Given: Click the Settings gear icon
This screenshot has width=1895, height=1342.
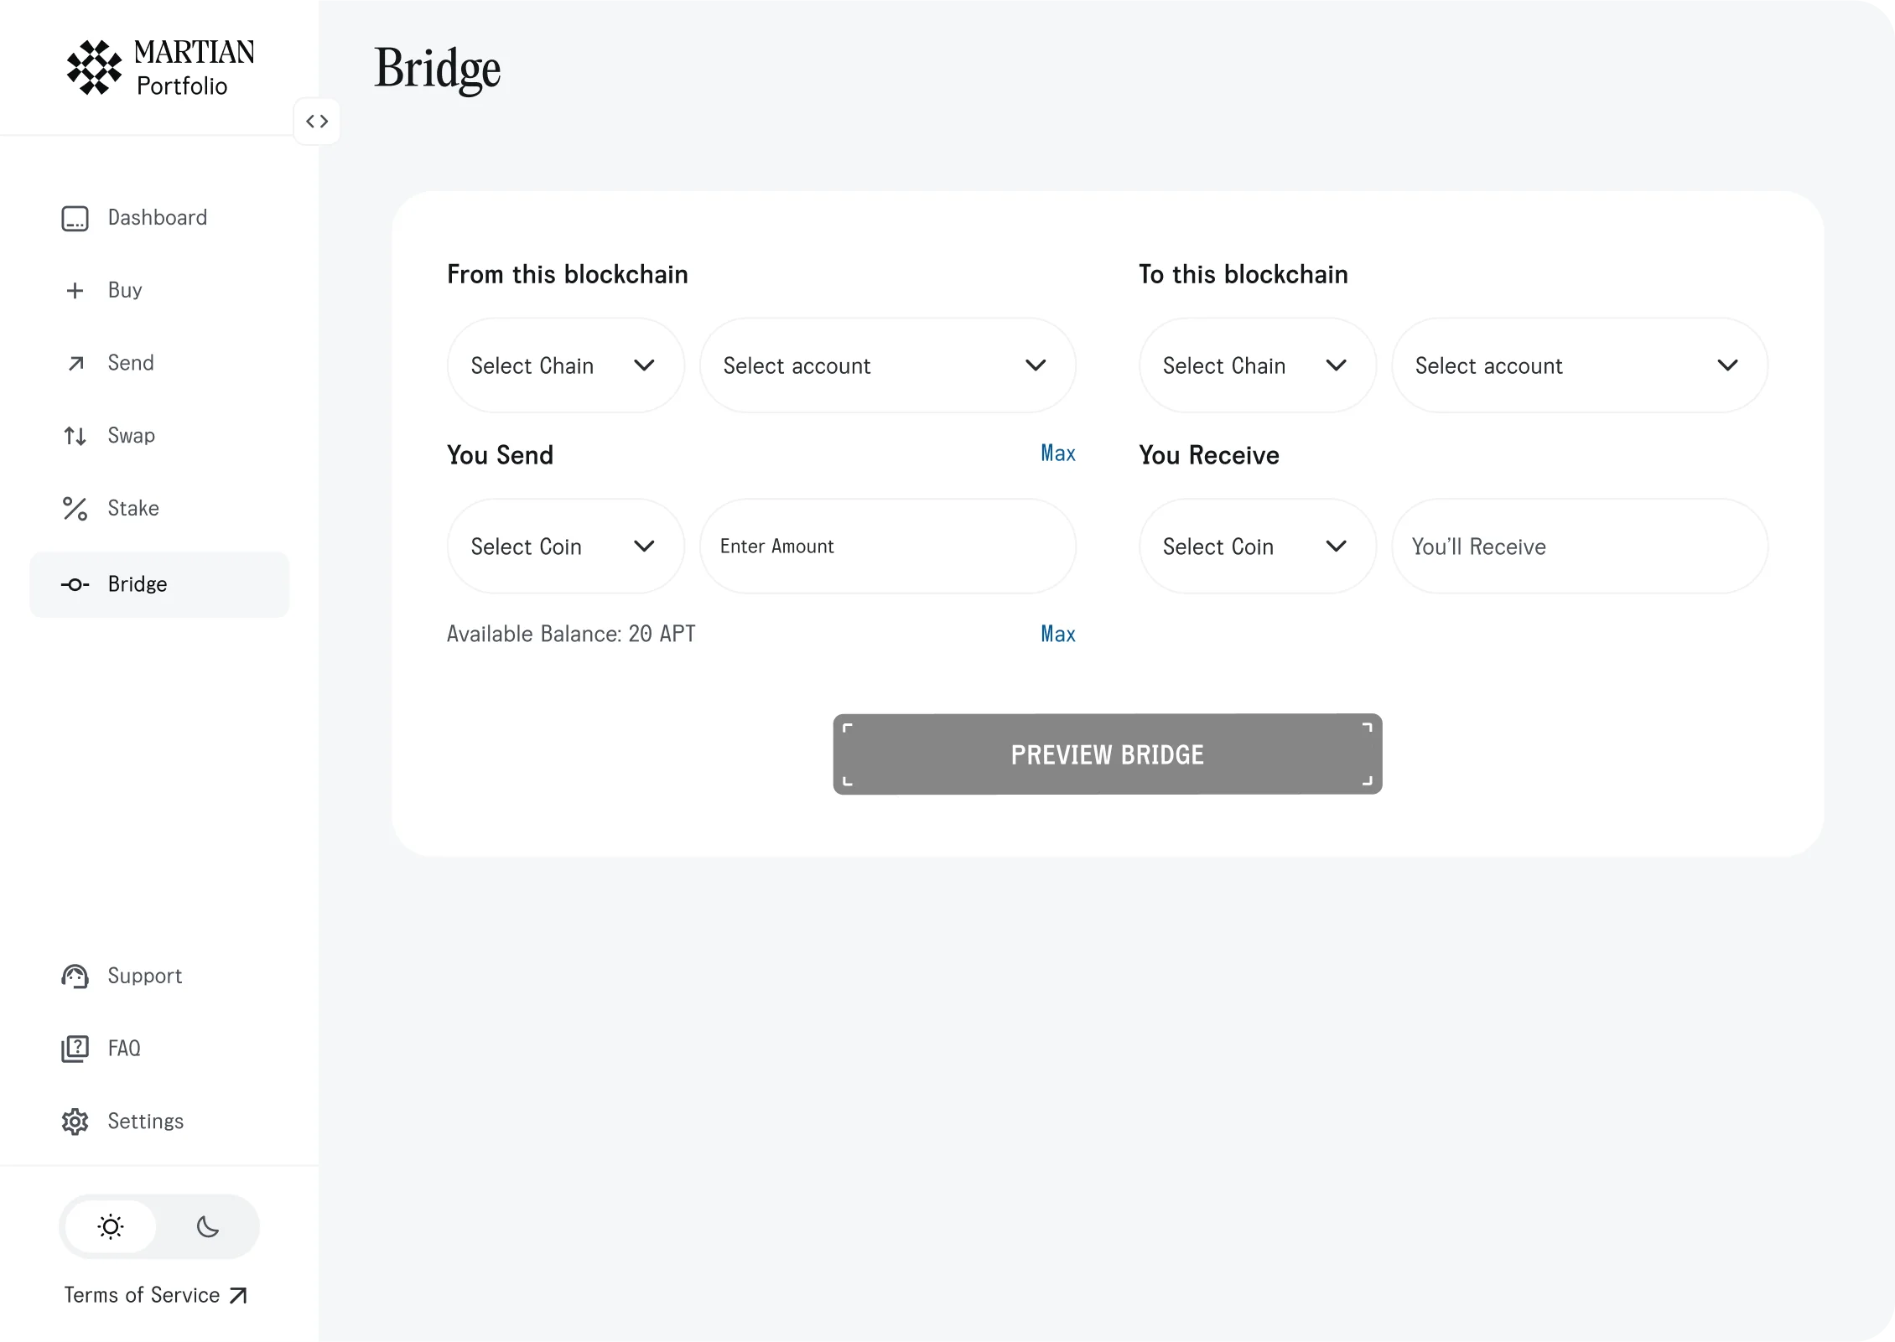Looking at the screenshot, I should point(74,1122).
